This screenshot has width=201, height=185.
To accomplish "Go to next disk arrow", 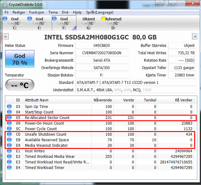I will (x=195, y=37).
